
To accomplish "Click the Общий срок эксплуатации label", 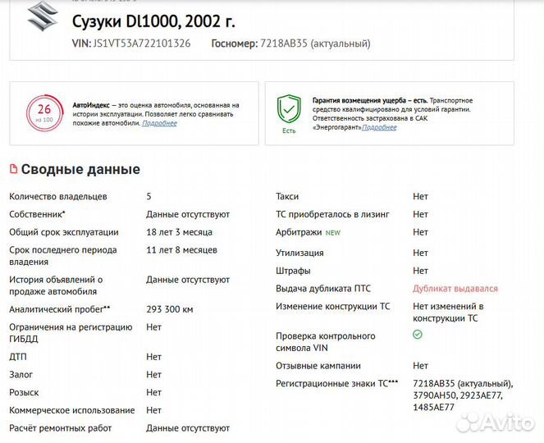I will 64,232.
